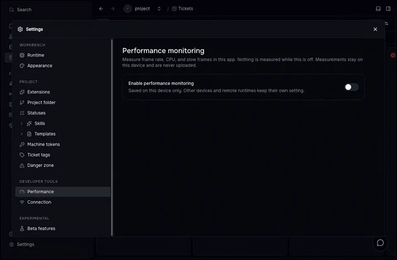Click the settings sidebar scrollbar
Screen dimensions: 397x260
click(x=112, y=137)
